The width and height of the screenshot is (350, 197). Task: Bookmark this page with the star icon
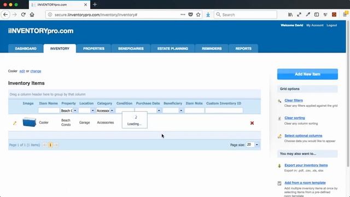[198, 15]
